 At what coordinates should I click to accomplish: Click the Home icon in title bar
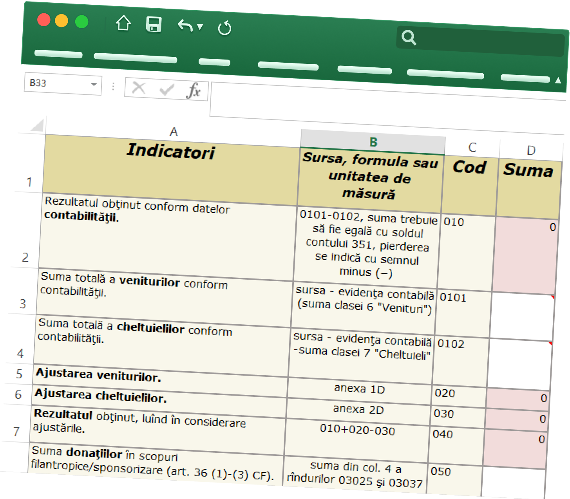(x=123, y=23)
